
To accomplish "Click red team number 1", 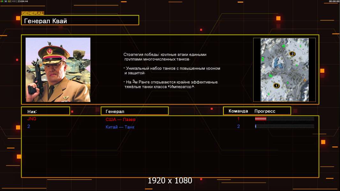I will click(x=238, y=119).
